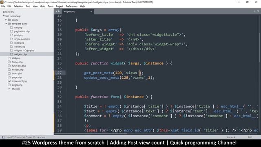261x147 pixels.
Task: Click file icon beside nav.php
Action: (x=11, y=27)
